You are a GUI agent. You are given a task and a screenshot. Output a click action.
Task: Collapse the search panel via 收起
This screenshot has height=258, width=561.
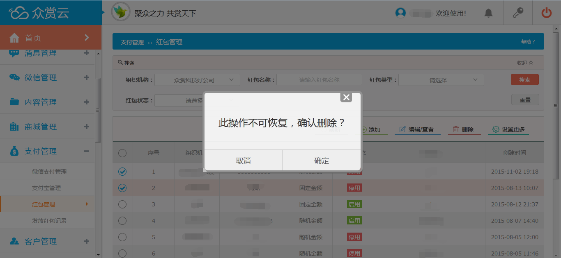point(525,63)
